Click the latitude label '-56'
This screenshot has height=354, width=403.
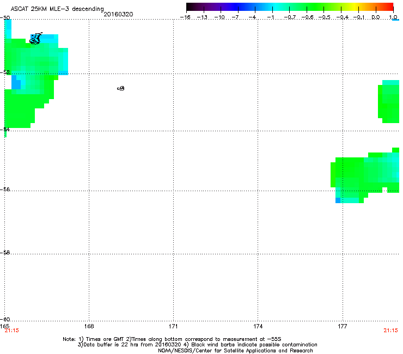(x=5, y=189)
